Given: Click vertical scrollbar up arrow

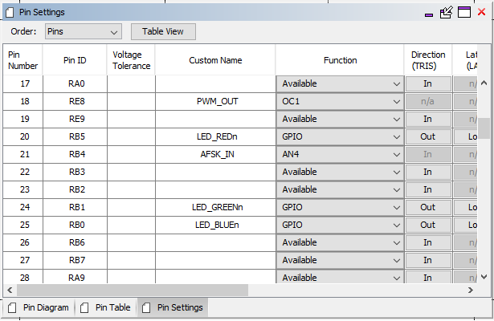Looking at the screenshot, I should pyautogui.click(x=484, y=83).
